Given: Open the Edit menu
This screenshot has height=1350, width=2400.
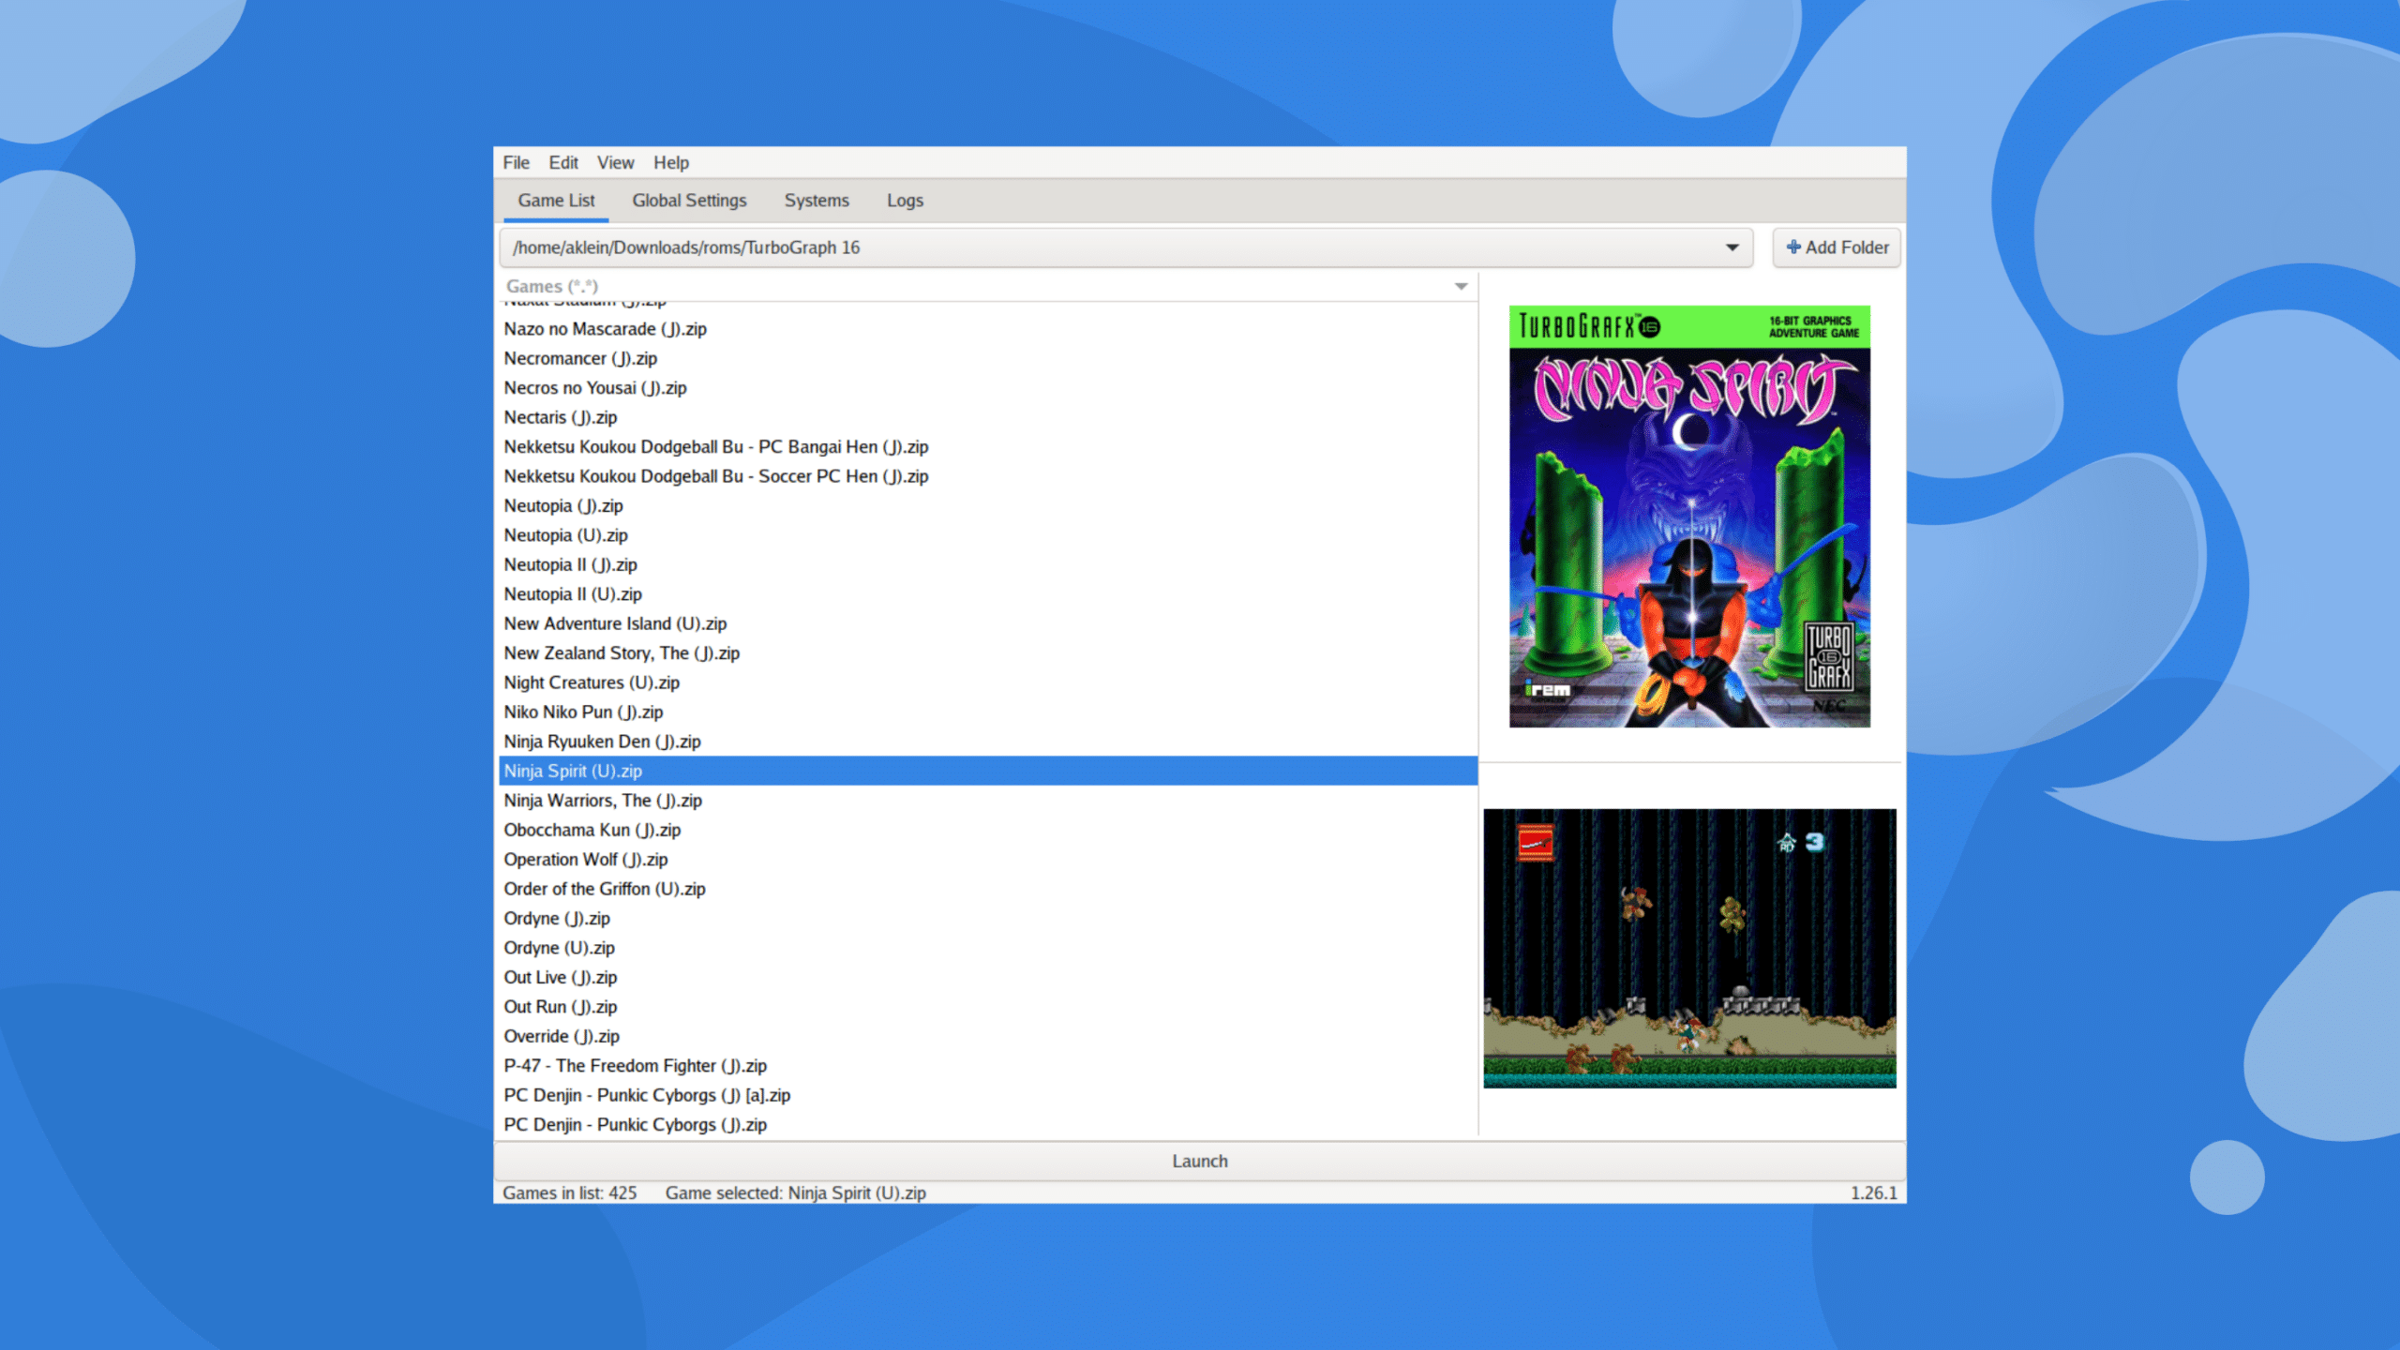Looking at the screenshot, I should click(x=563, y=162).
